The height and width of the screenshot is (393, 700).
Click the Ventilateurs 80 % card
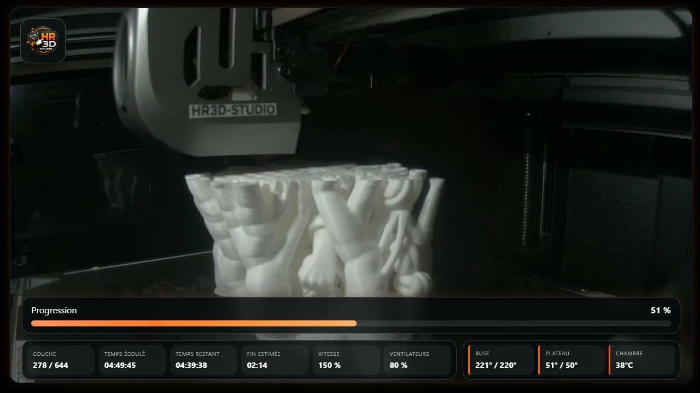point(417,360)
